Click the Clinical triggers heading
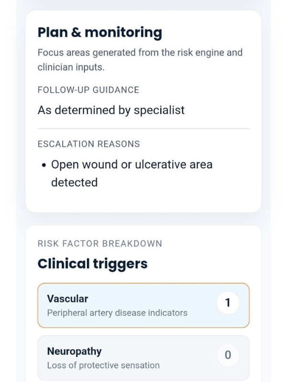287x382 pixels. point(92,264)
